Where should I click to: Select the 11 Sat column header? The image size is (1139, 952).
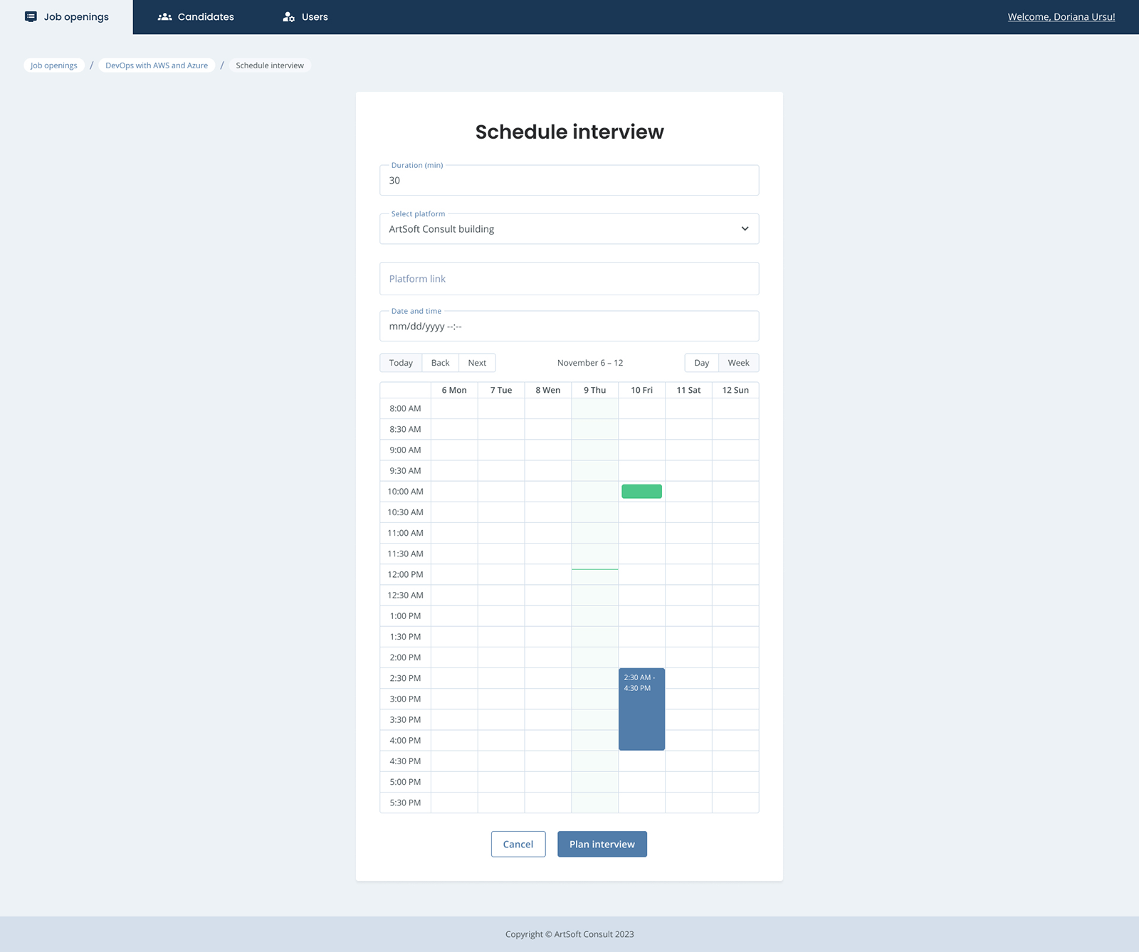point(689,390)
